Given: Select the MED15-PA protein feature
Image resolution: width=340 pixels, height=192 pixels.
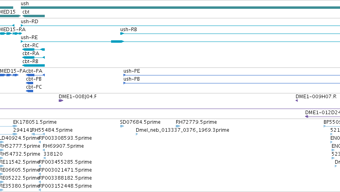Looking at the screenshot, I should [9, 75].
